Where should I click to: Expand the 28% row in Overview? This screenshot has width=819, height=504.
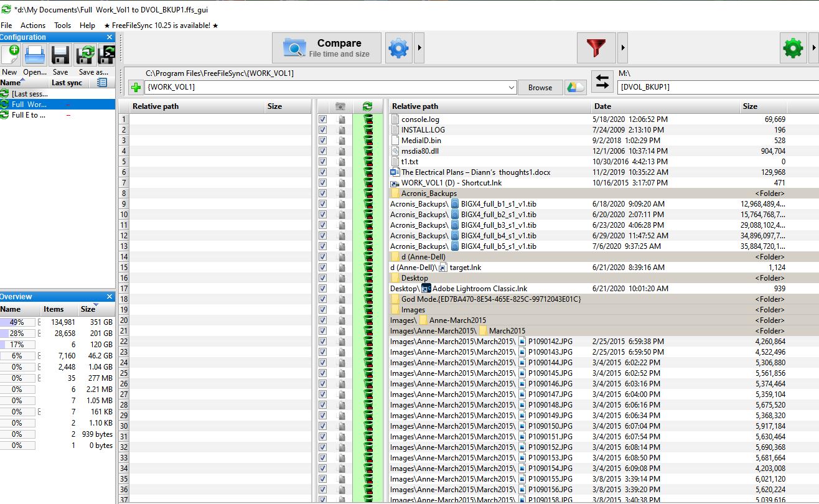[39, 334]
